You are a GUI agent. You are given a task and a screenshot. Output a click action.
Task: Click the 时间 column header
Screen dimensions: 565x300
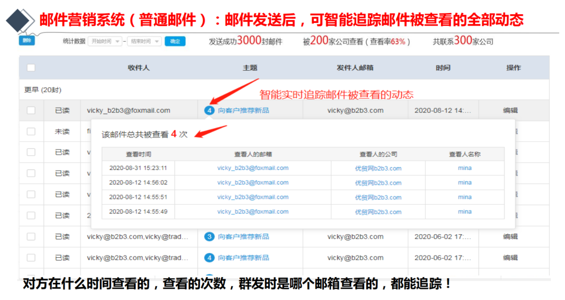[443, 68]
